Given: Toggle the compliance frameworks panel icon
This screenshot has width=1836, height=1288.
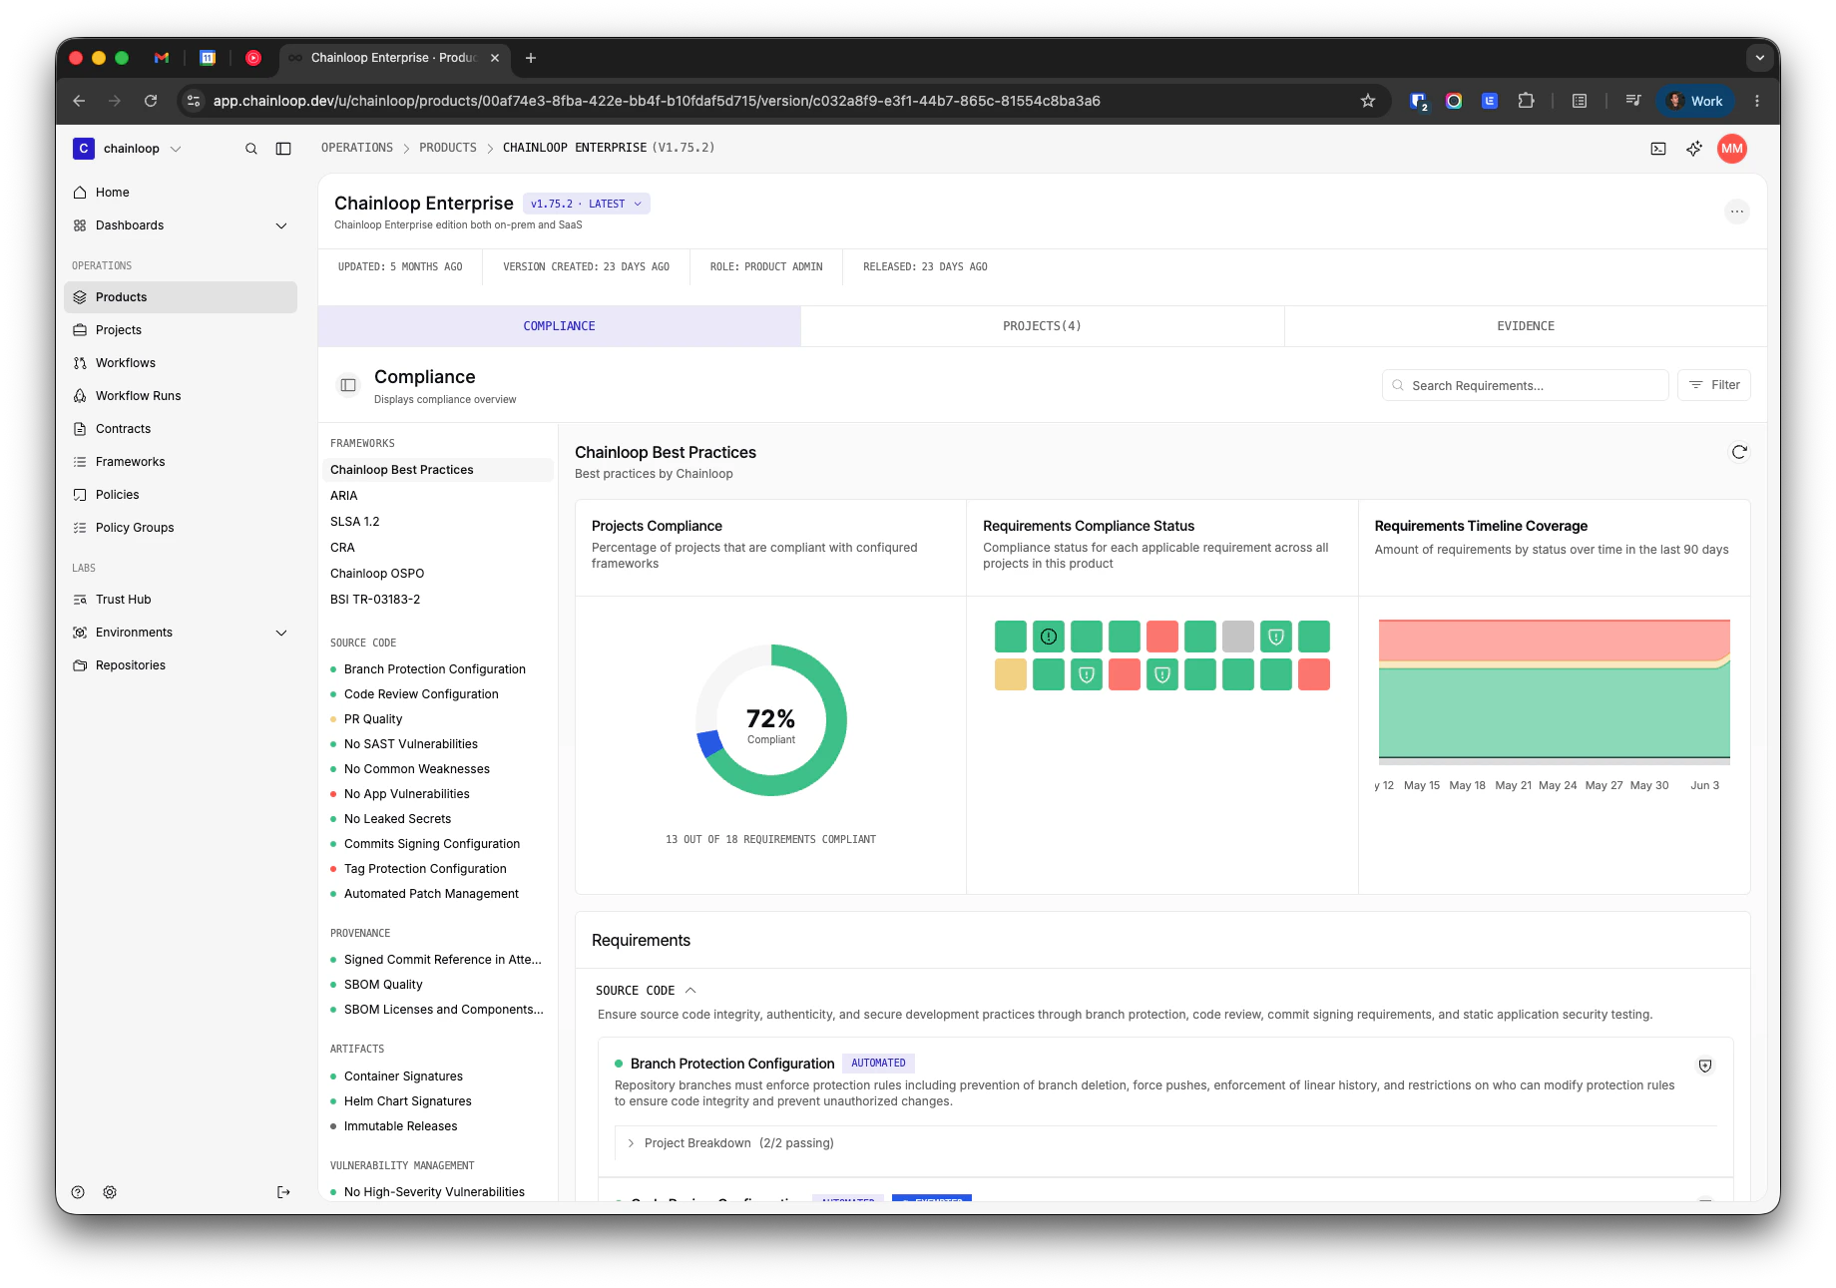Looking at the screenshot, I should point(348,385).
